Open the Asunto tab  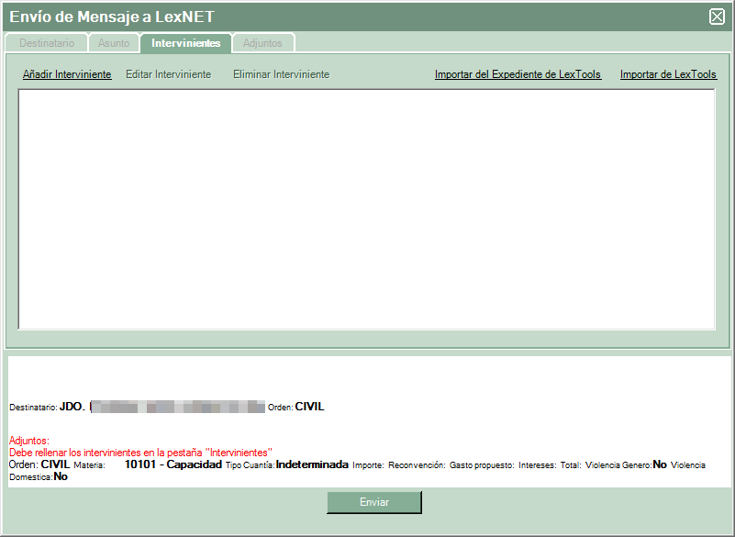[114, 43]
